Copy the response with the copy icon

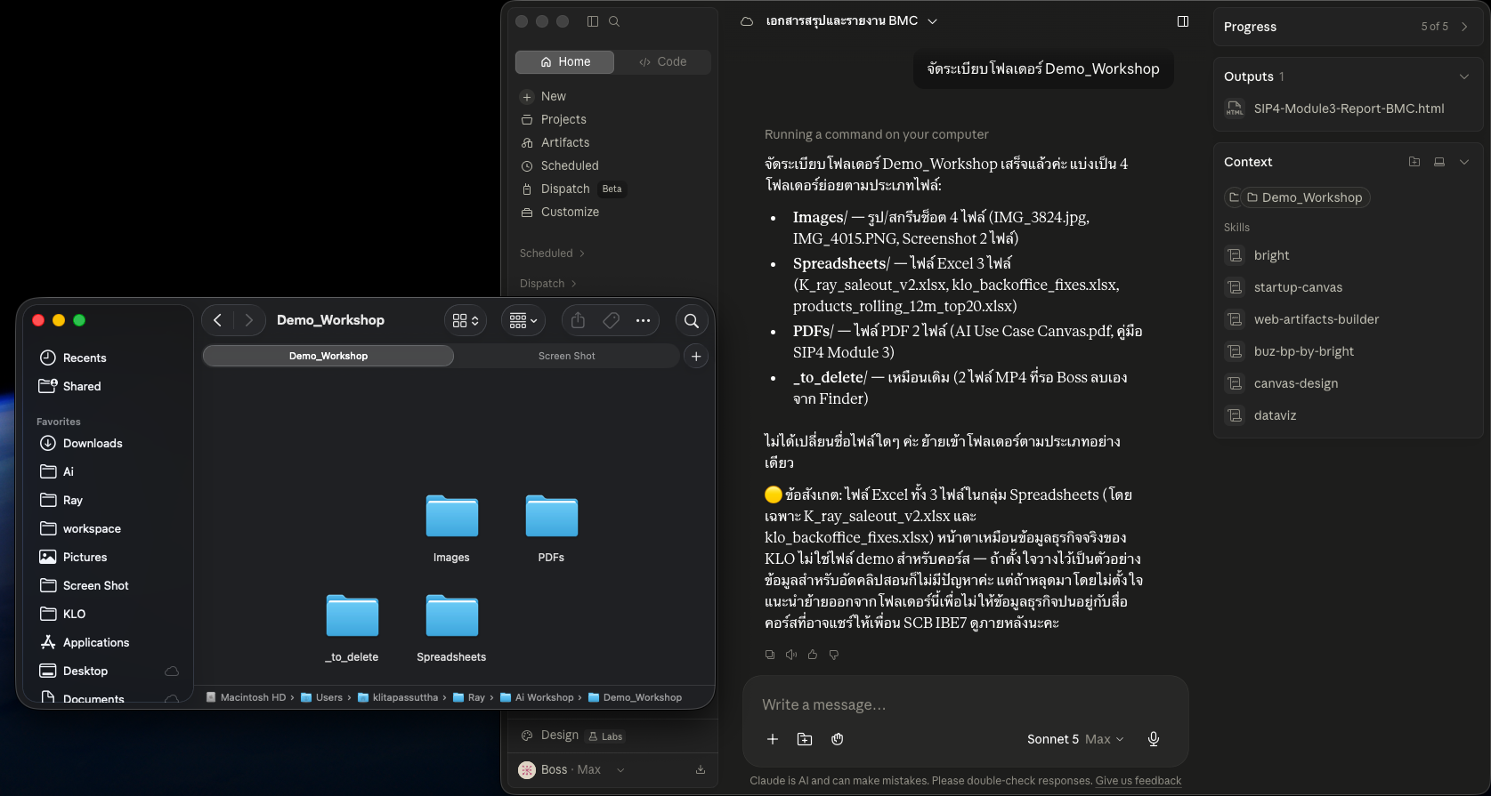pyautogui.click(x=770, y=655)
